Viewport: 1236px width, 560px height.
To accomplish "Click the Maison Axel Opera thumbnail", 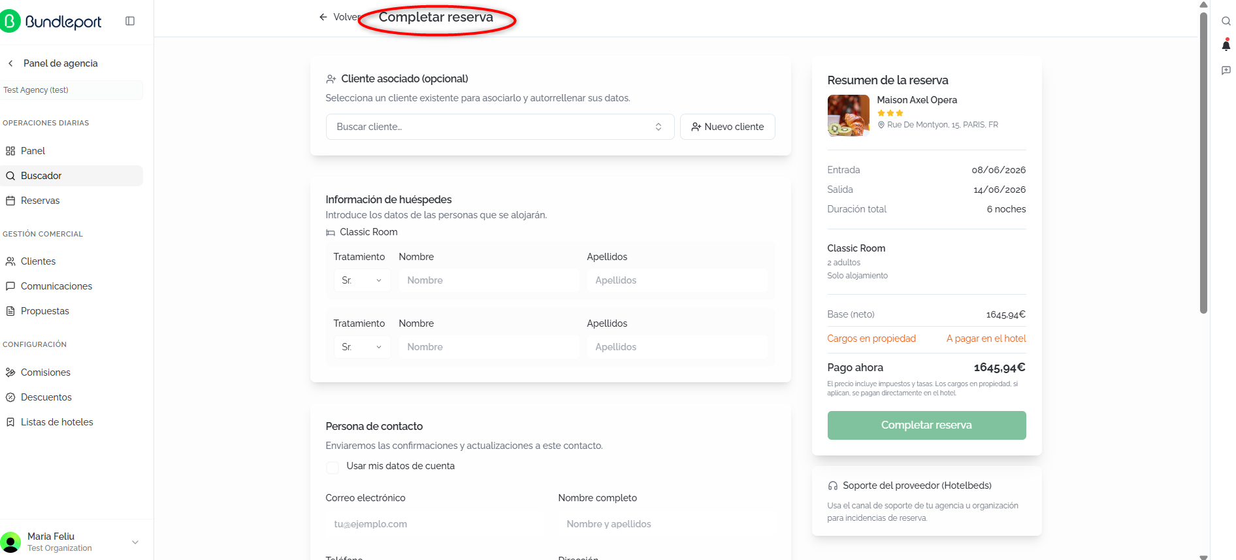I will pyautogui.click(x=848, y=116).
